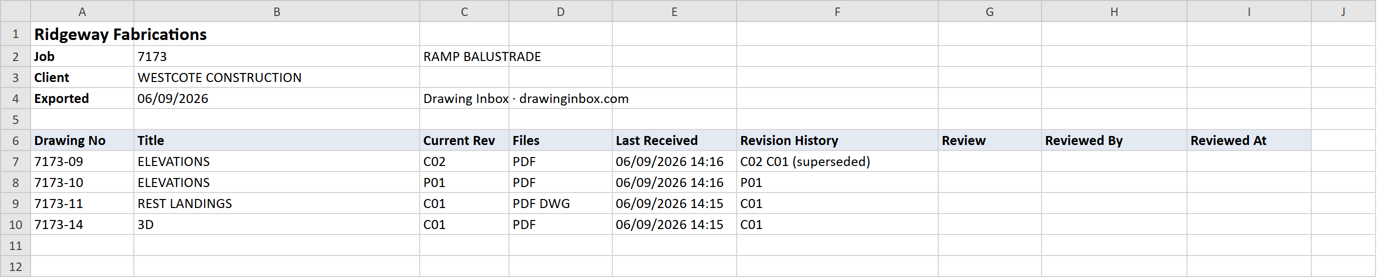Image resolution: width=1377 pixels, height=278 pixels.
Task: Select column H header
Action: coord(1115,11)
